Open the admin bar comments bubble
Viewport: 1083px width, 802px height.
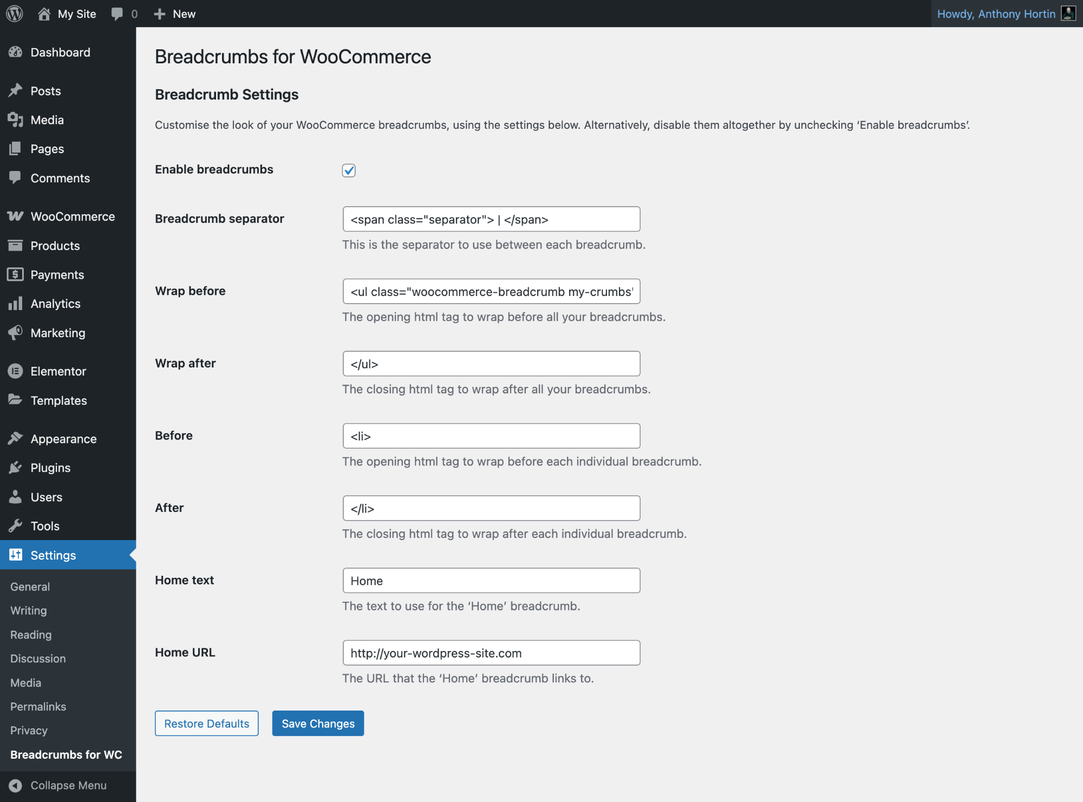(118, 14)
